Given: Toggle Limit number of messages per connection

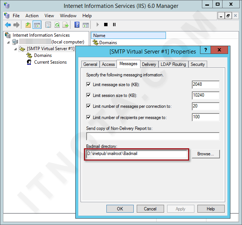Looking at the screenshot, I should (88, 106).
